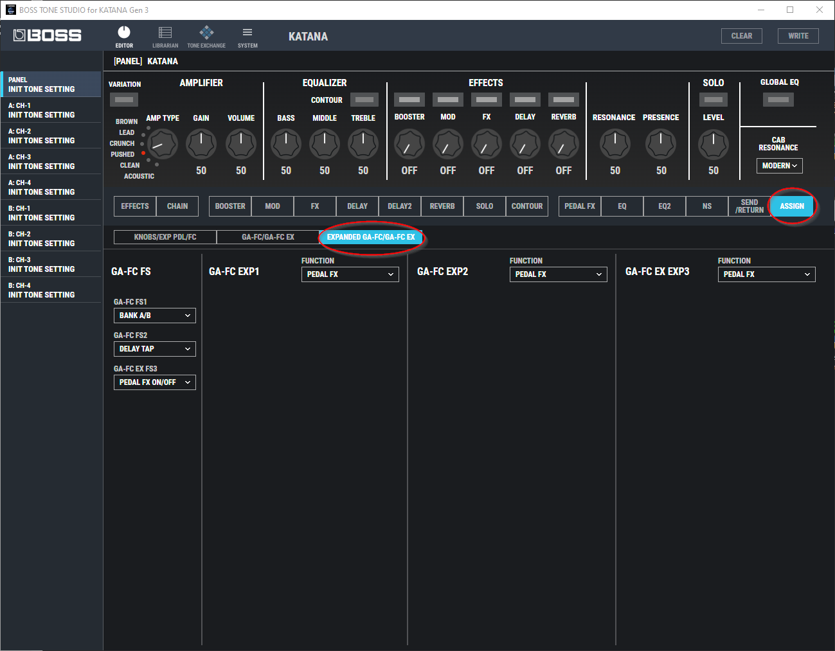Toggle the FX effect switch

tap(487, 100)
